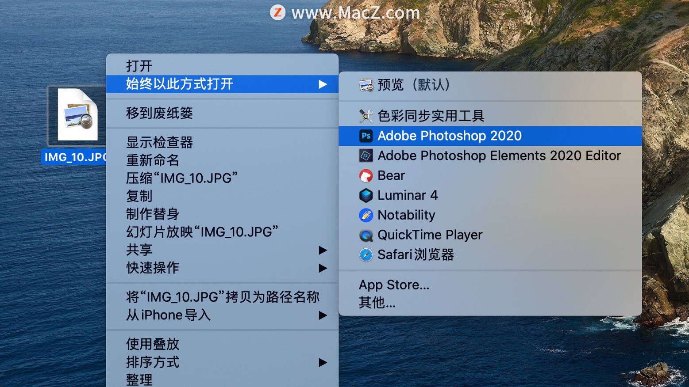Click the Bear app icon

click(x=366, y=175)
